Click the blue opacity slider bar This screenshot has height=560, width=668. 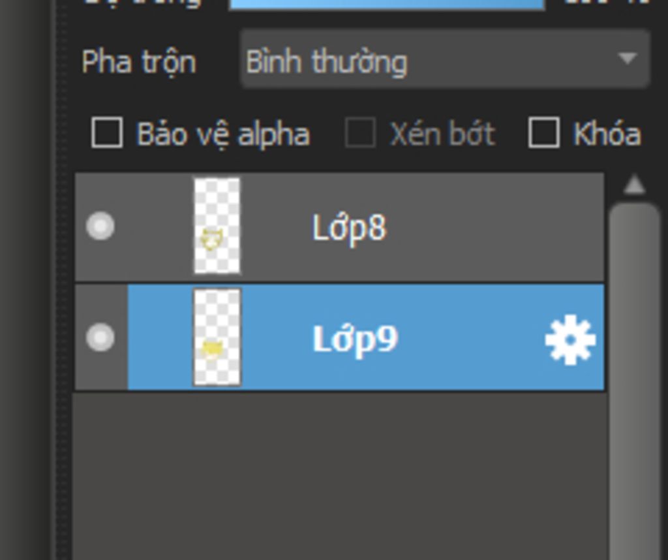pos(386,5)
